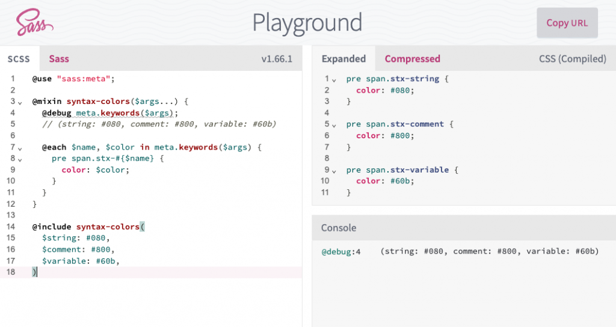Click the @debug:4 console entry

tap(341, 252)
